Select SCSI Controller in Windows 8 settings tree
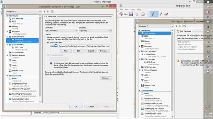Screen dimensions: 213x119 point(18,53)
